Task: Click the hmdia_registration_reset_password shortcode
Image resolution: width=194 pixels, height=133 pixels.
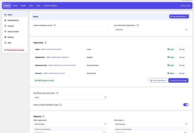Action: (62, 65)
